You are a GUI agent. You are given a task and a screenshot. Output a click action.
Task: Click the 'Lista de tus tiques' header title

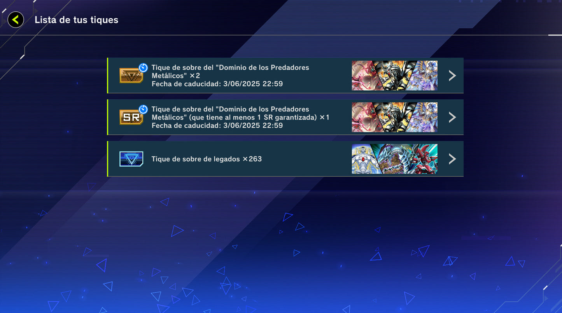coord(77,20)
